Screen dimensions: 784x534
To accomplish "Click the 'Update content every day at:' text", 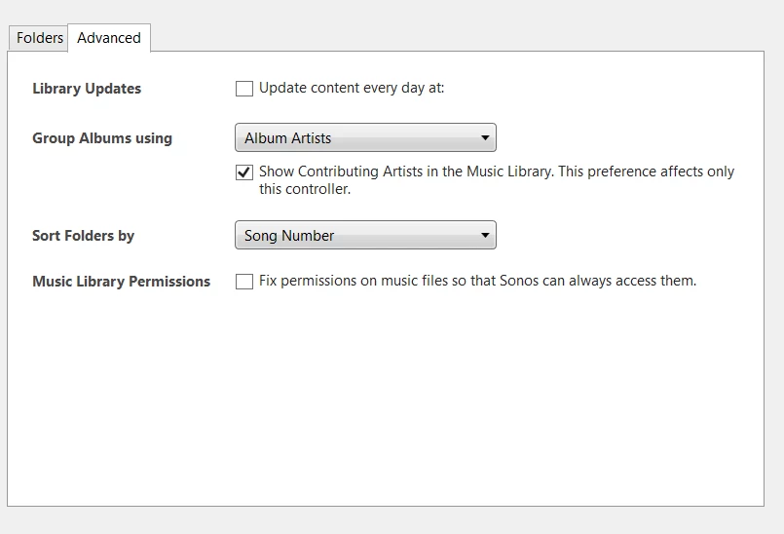I will 352,88.
